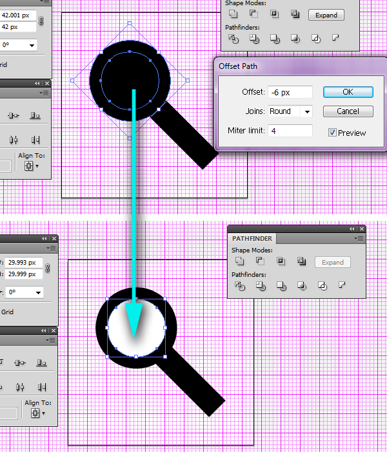
Task: Click Intersect icon in the upper Shape Modes row
Action: point(274,14)
